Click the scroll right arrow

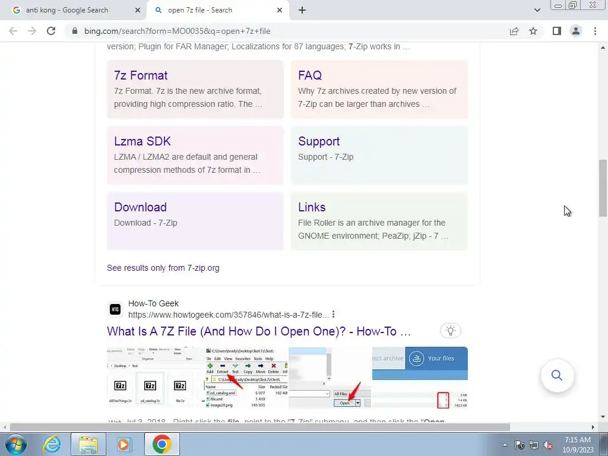pyautogui.click(x=593, y=427)
